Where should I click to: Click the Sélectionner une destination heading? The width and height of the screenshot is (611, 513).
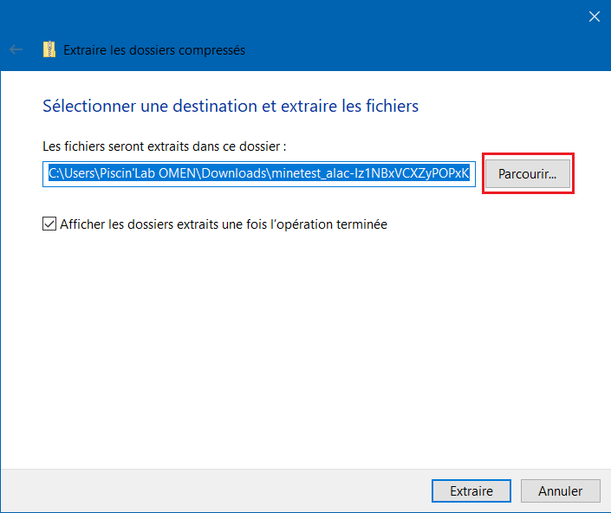pyautogui.click(x=230, y=107)
